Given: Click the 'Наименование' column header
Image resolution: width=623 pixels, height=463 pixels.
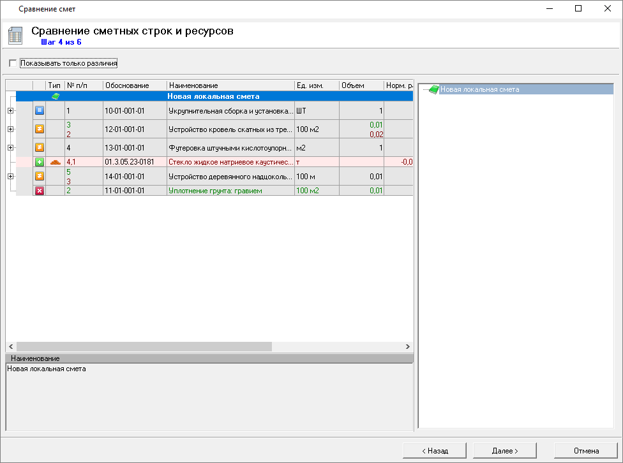Looking at the screenshot, I should tap(230, 85).
